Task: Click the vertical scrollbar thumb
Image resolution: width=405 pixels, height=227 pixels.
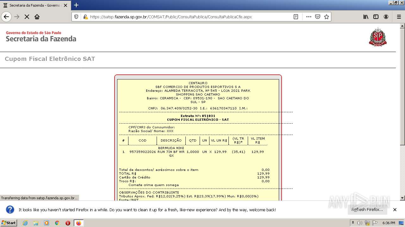Action: pos(402,87)
